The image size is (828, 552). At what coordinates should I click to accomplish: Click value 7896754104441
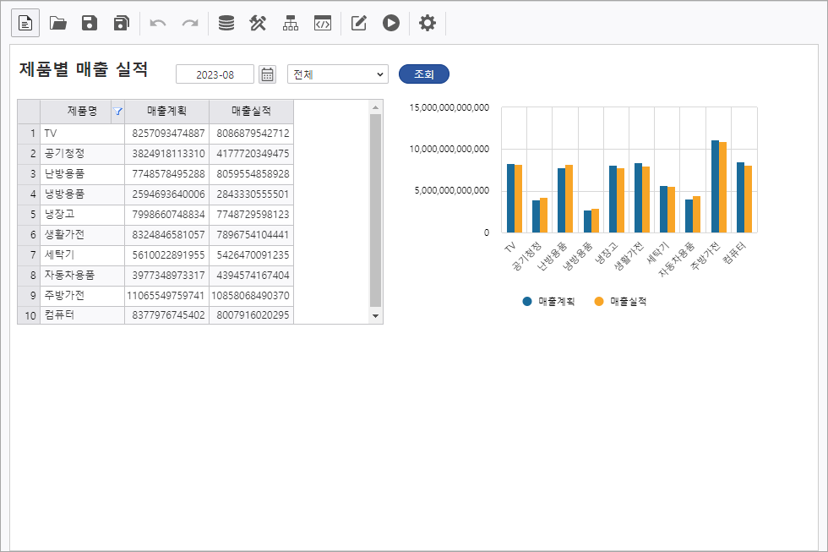pos(253,235)
